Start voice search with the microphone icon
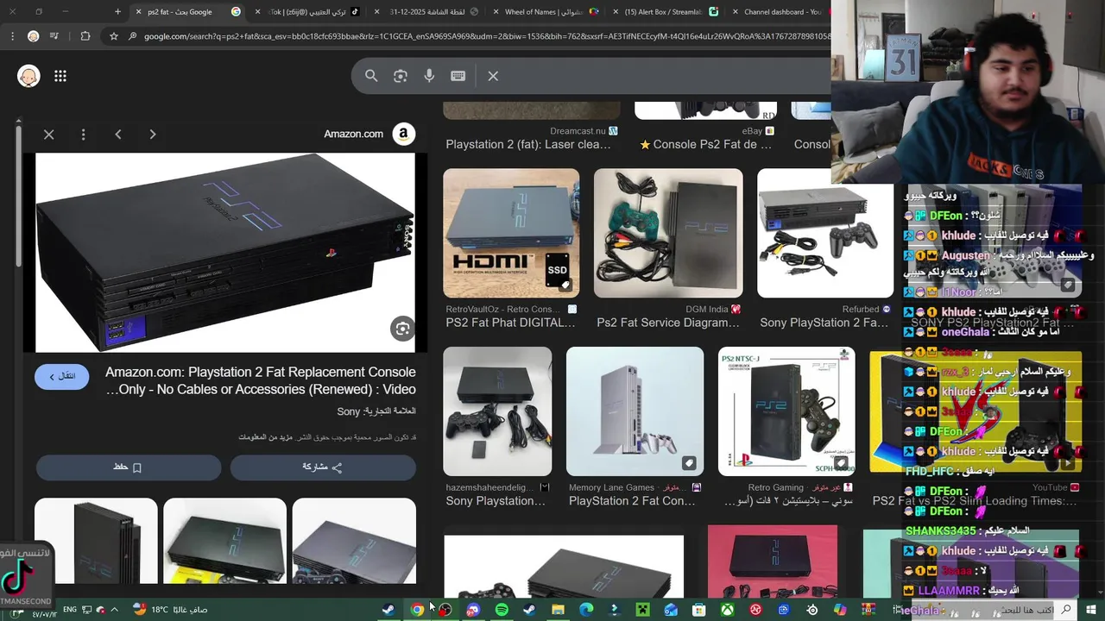Image resolution: width=1105 pixels, height=621 pixels. [429, 76]
